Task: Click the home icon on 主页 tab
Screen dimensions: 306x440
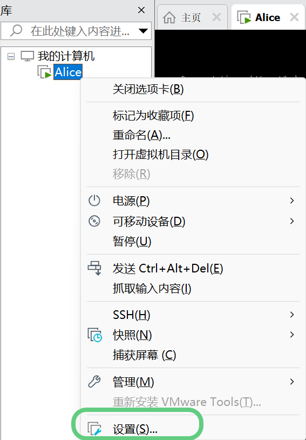Action: coord(169,18)
